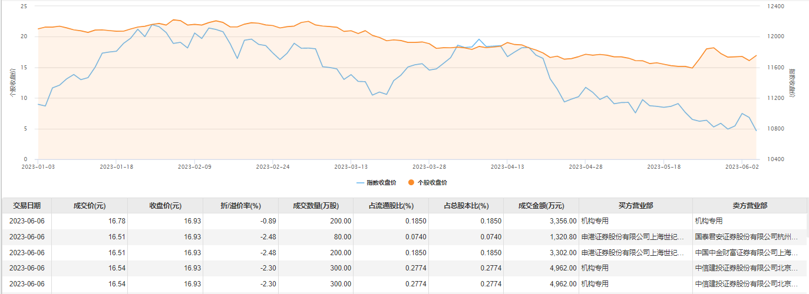
Task: Click the 成交价(元) column header
Action: 89,206
